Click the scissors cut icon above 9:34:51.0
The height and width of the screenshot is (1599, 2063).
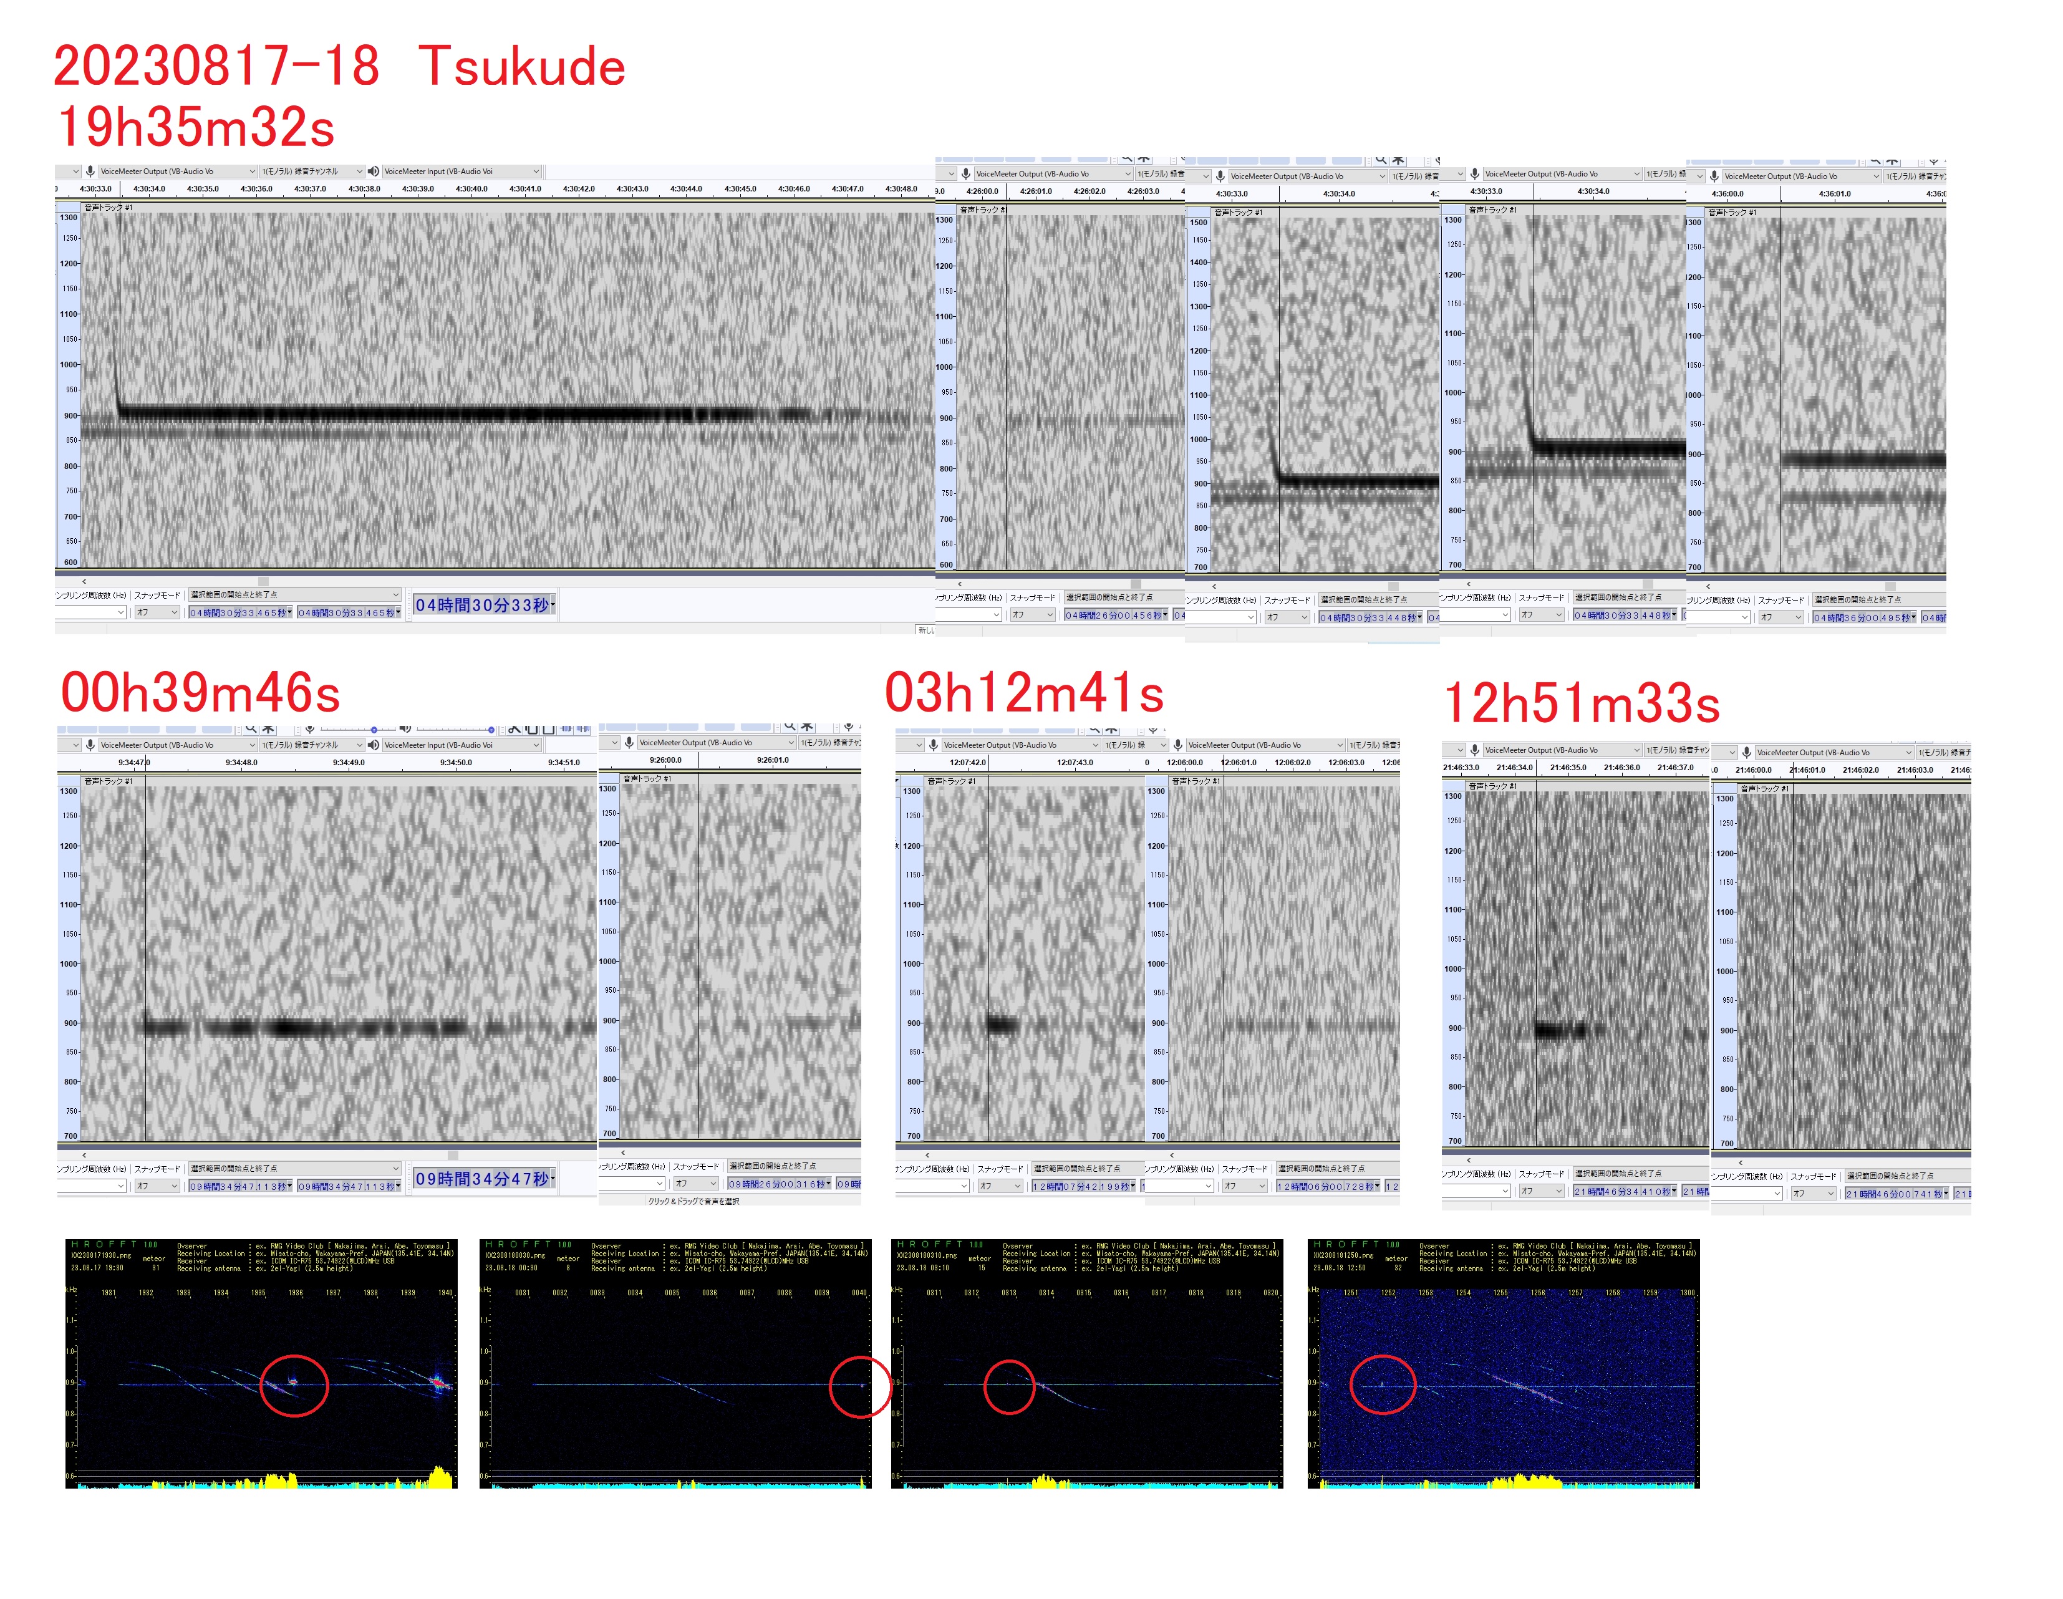coord(514,728)
